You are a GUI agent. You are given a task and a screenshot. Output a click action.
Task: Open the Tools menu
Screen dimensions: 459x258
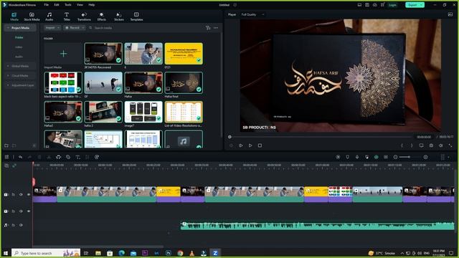coord(68,5)
